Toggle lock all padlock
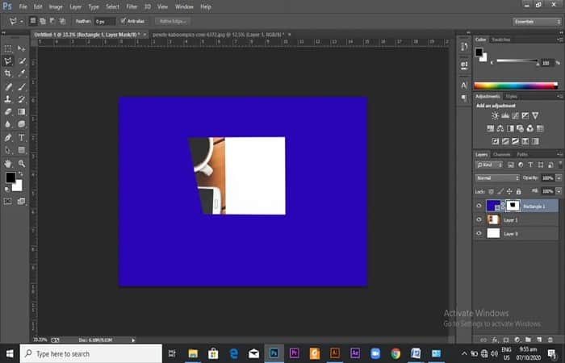The width and height of the screenshot is (565, 363). (x=518, y=192)
